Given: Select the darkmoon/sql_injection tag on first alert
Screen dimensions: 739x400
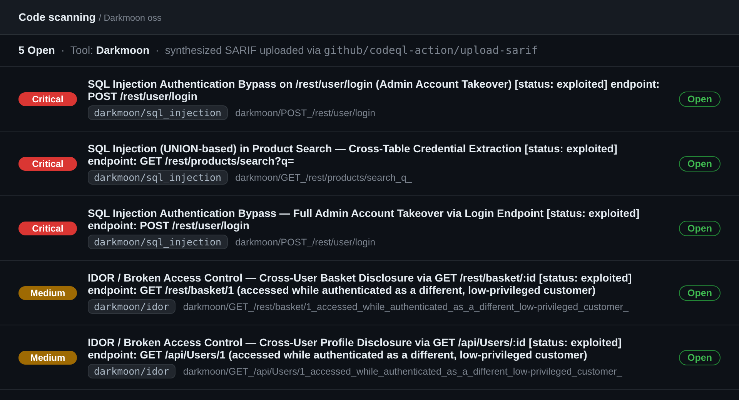Looking at the screenshot, I should 158,113.
